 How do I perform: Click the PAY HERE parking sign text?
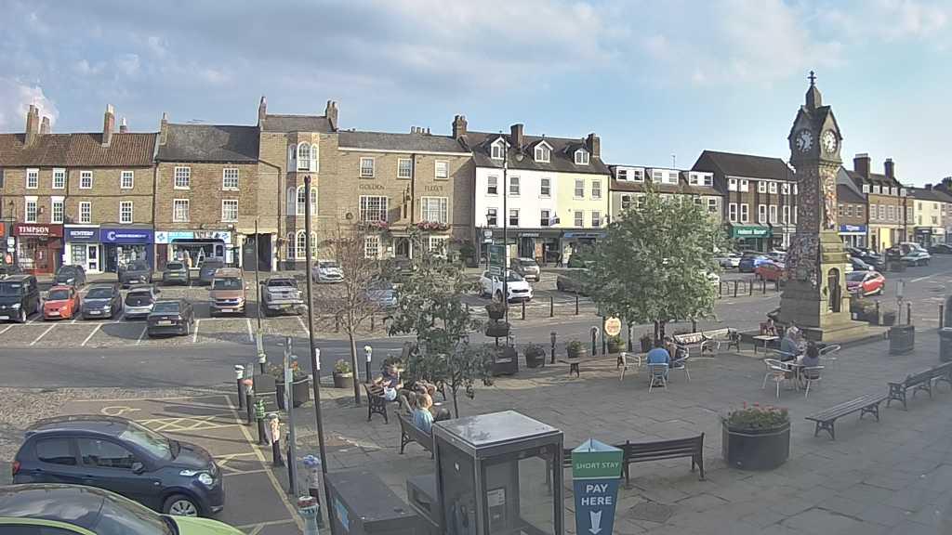click(x=596, y=494)
